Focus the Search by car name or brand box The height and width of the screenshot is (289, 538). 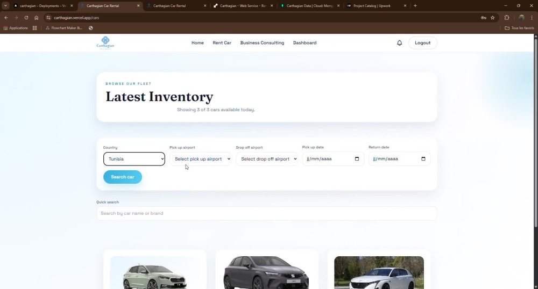click(x=267, y=213)
